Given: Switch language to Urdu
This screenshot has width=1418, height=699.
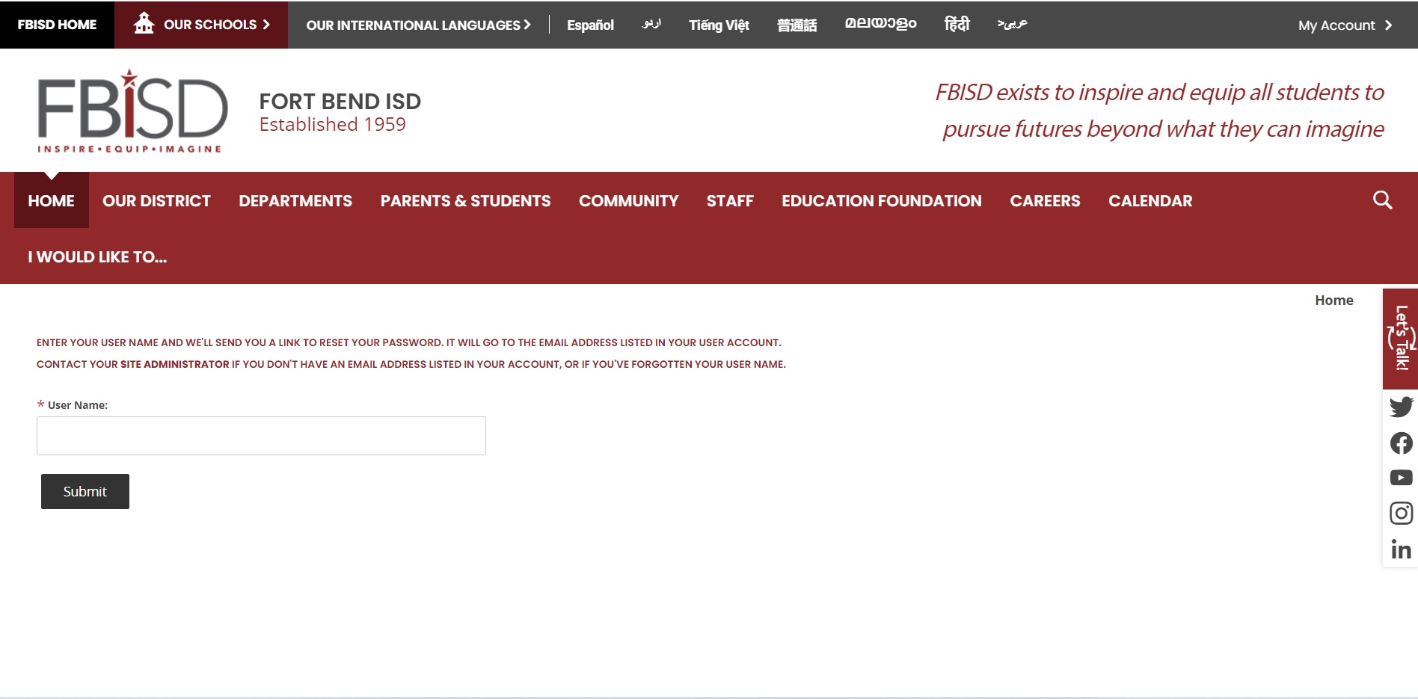Looking at the screenshot, I should tap(651, 24).
